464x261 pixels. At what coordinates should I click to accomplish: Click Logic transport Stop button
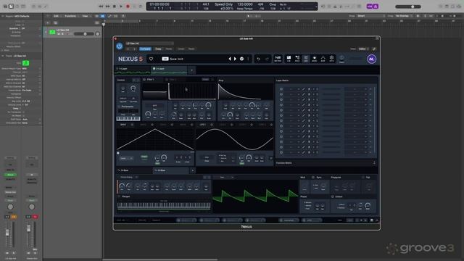115,7
